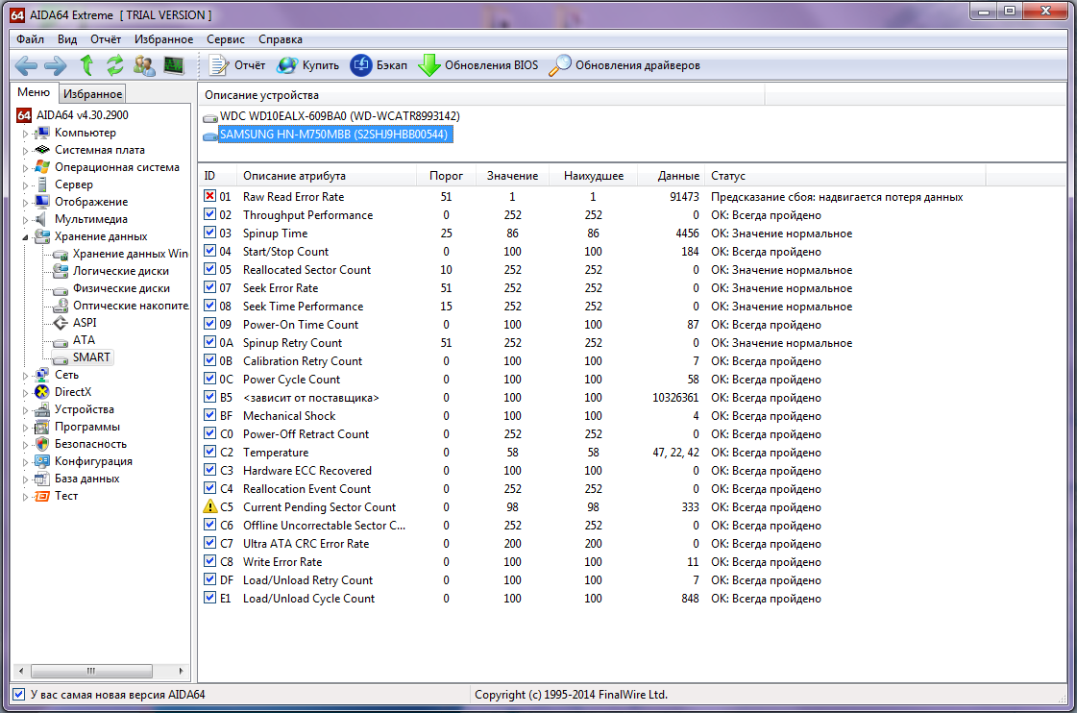
Task: Click the Купить toolbar button
Action: tap(307, 65)
